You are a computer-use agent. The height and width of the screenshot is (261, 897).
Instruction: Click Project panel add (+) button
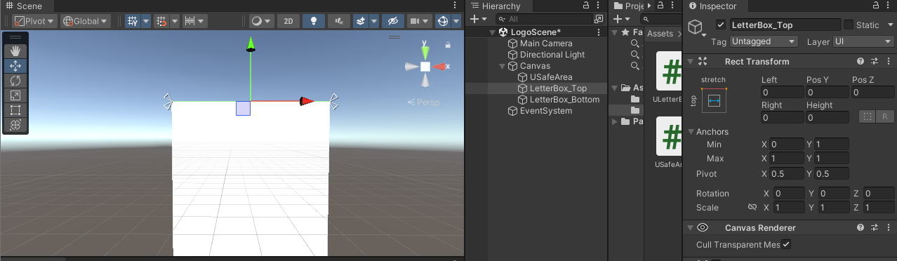tap(622, 19)
